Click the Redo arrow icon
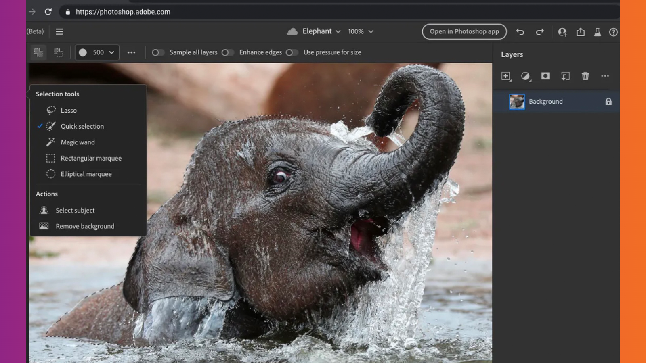Viewport: 646px width, 363px height. [540, 31]
